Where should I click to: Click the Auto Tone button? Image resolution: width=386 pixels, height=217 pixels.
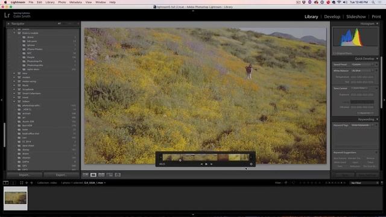pyautogui.click(x=359, y=89)
